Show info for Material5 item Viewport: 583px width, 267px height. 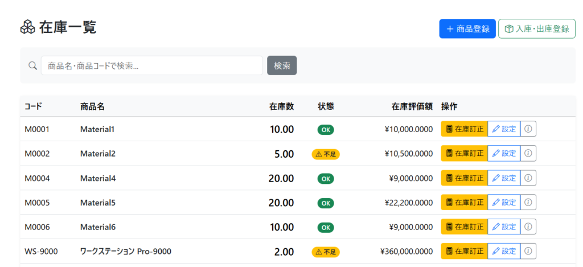coord(528,203)
